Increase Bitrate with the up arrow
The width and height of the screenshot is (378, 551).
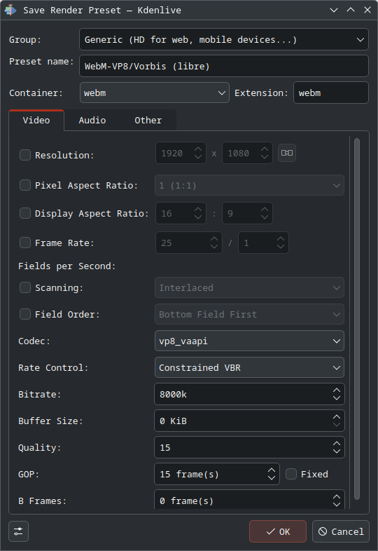click(x=336, y=390)
